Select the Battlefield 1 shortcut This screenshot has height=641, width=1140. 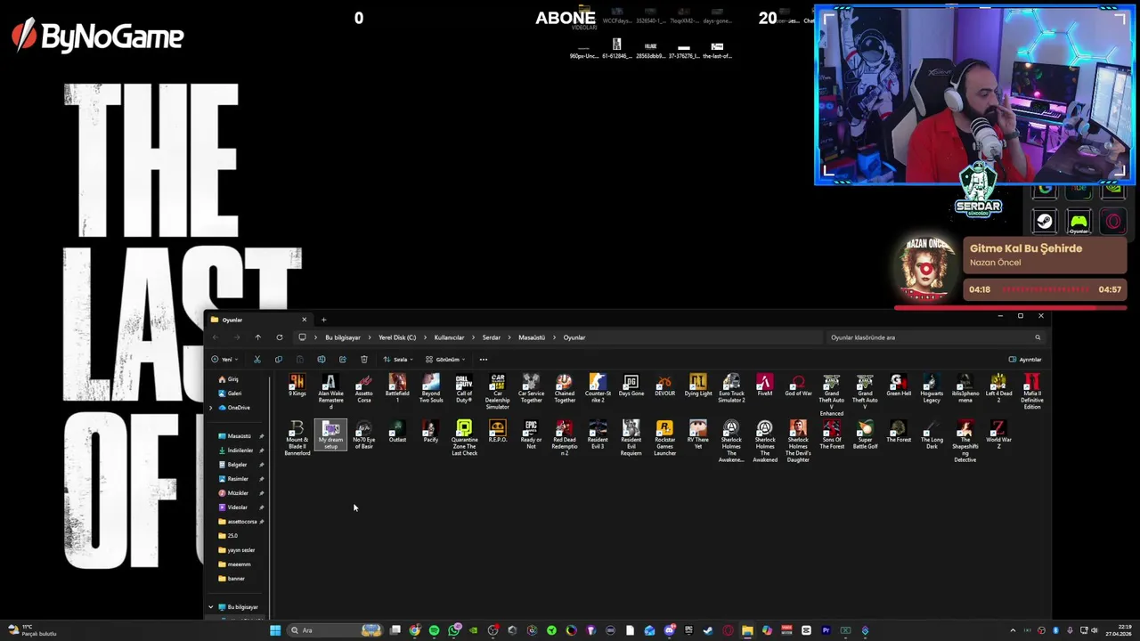coord(397,388)
